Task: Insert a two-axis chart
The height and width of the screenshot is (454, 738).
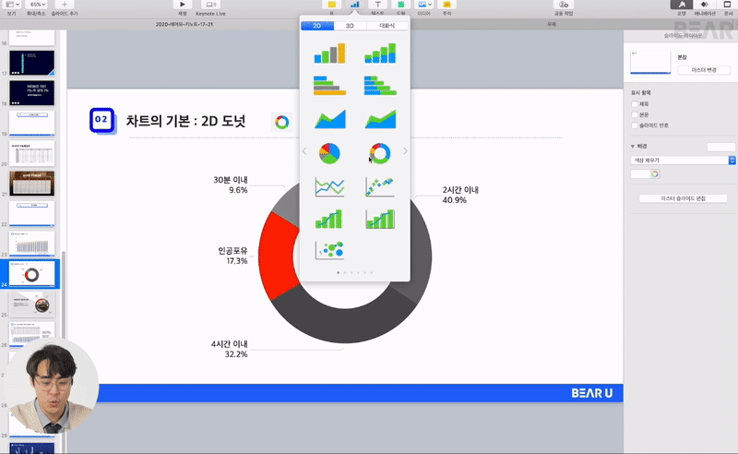Action: tap(380, 219)
